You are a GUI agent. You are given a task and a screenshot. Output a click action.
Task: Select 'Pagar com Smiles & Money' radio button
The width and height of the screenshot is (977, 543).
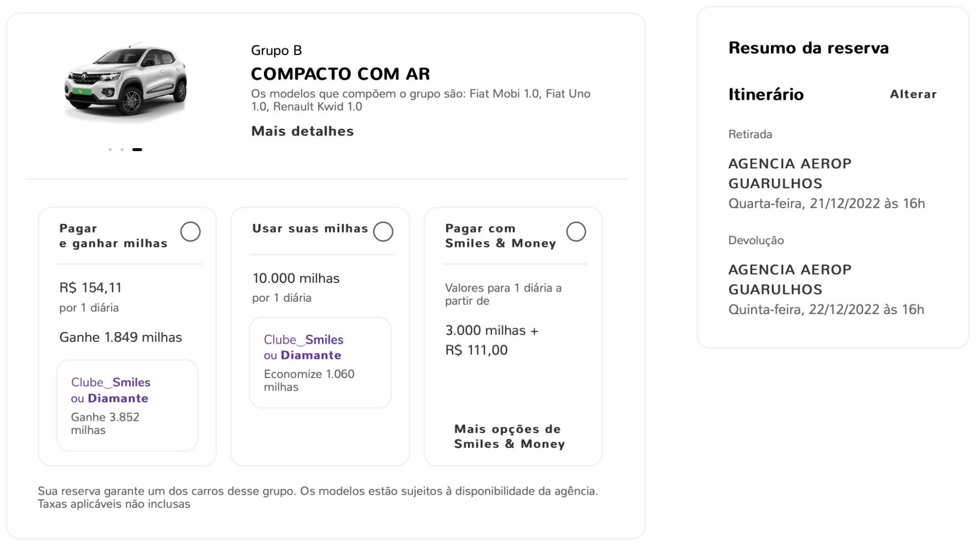click(x=576, y=232)
